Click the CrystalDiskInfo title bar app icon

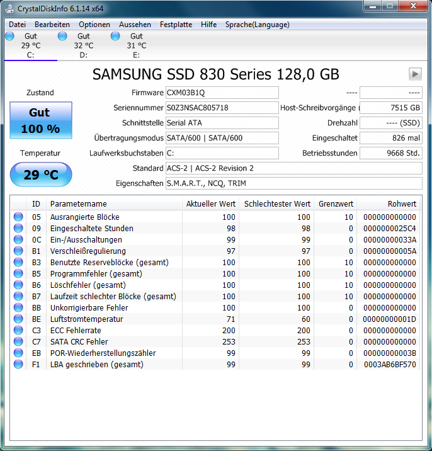(x=9, y=8)
